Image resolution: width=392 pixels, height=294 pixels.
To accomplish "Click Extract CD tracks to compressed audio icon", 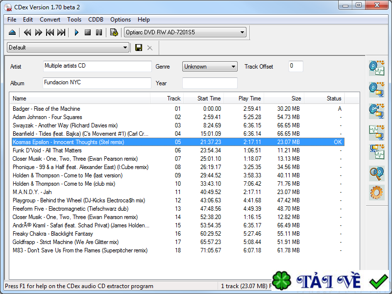I will click(x=376, y=89).
